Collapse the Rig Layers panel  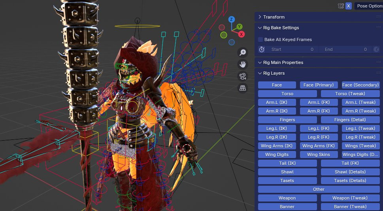[x=260, y=73]
